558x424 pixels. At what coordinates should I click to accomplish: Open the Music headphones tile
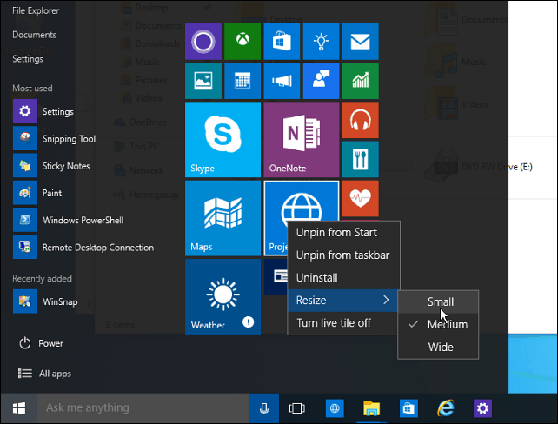pyautogui.click(x=361, y=120)
